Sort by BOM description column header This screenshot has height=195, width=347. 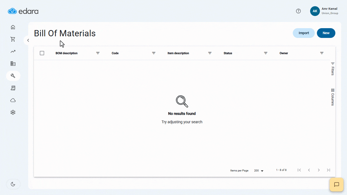click(x=66, y=53)
